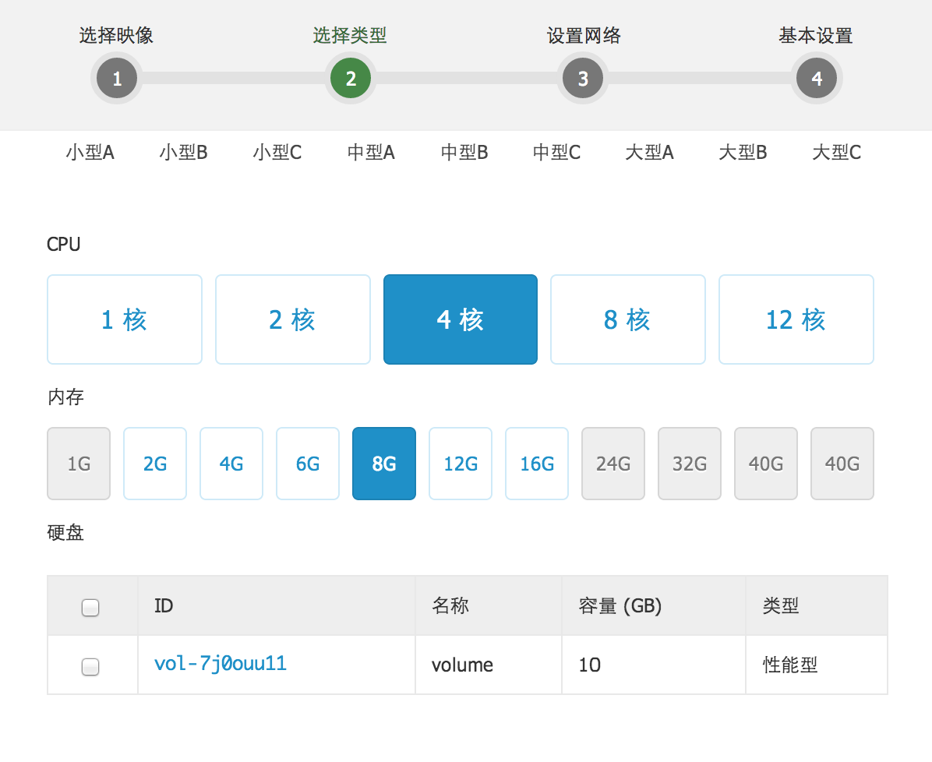The height and width of the screenshot is (762, 932).
Task: Select the 1 核 CPU option
Action: tap(125, 319)
